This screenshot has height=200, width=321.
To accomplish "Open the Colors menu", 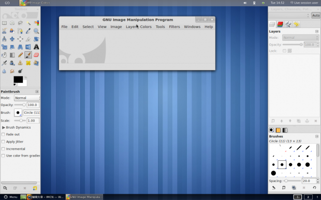I will 146,27.
